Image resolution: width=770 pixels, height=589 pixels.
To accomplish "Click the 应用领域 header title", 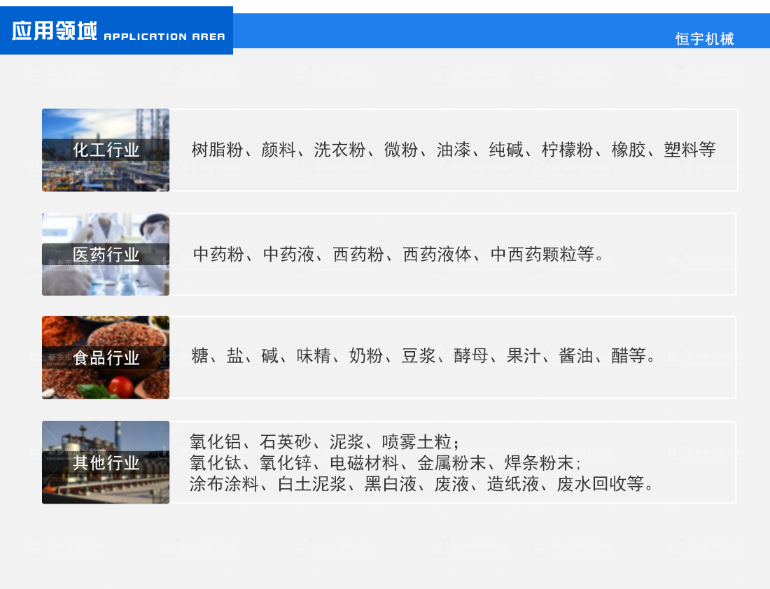I will click(54, 32).
